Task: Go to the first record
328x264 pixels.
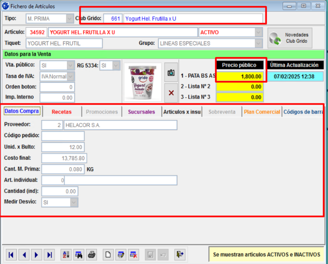Action: tap(11, 255)
